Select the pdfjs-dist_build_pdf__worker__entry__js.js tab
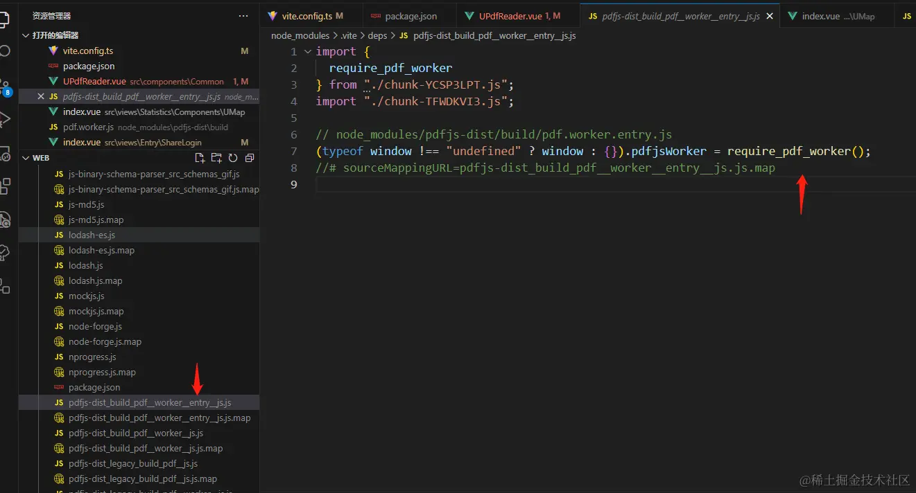Image resolution: width=916 pixels, height=493 pixels. pos(680,16)
